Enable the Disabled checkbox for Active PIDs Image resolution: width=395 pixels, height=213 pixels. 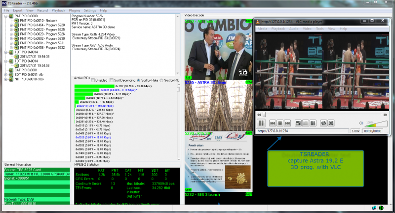click(93, 80)
